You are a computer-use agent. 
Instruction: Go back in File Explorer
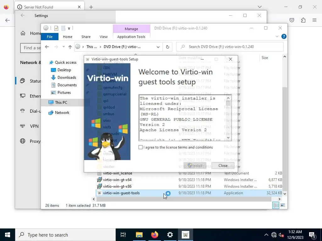click(47, 47)
